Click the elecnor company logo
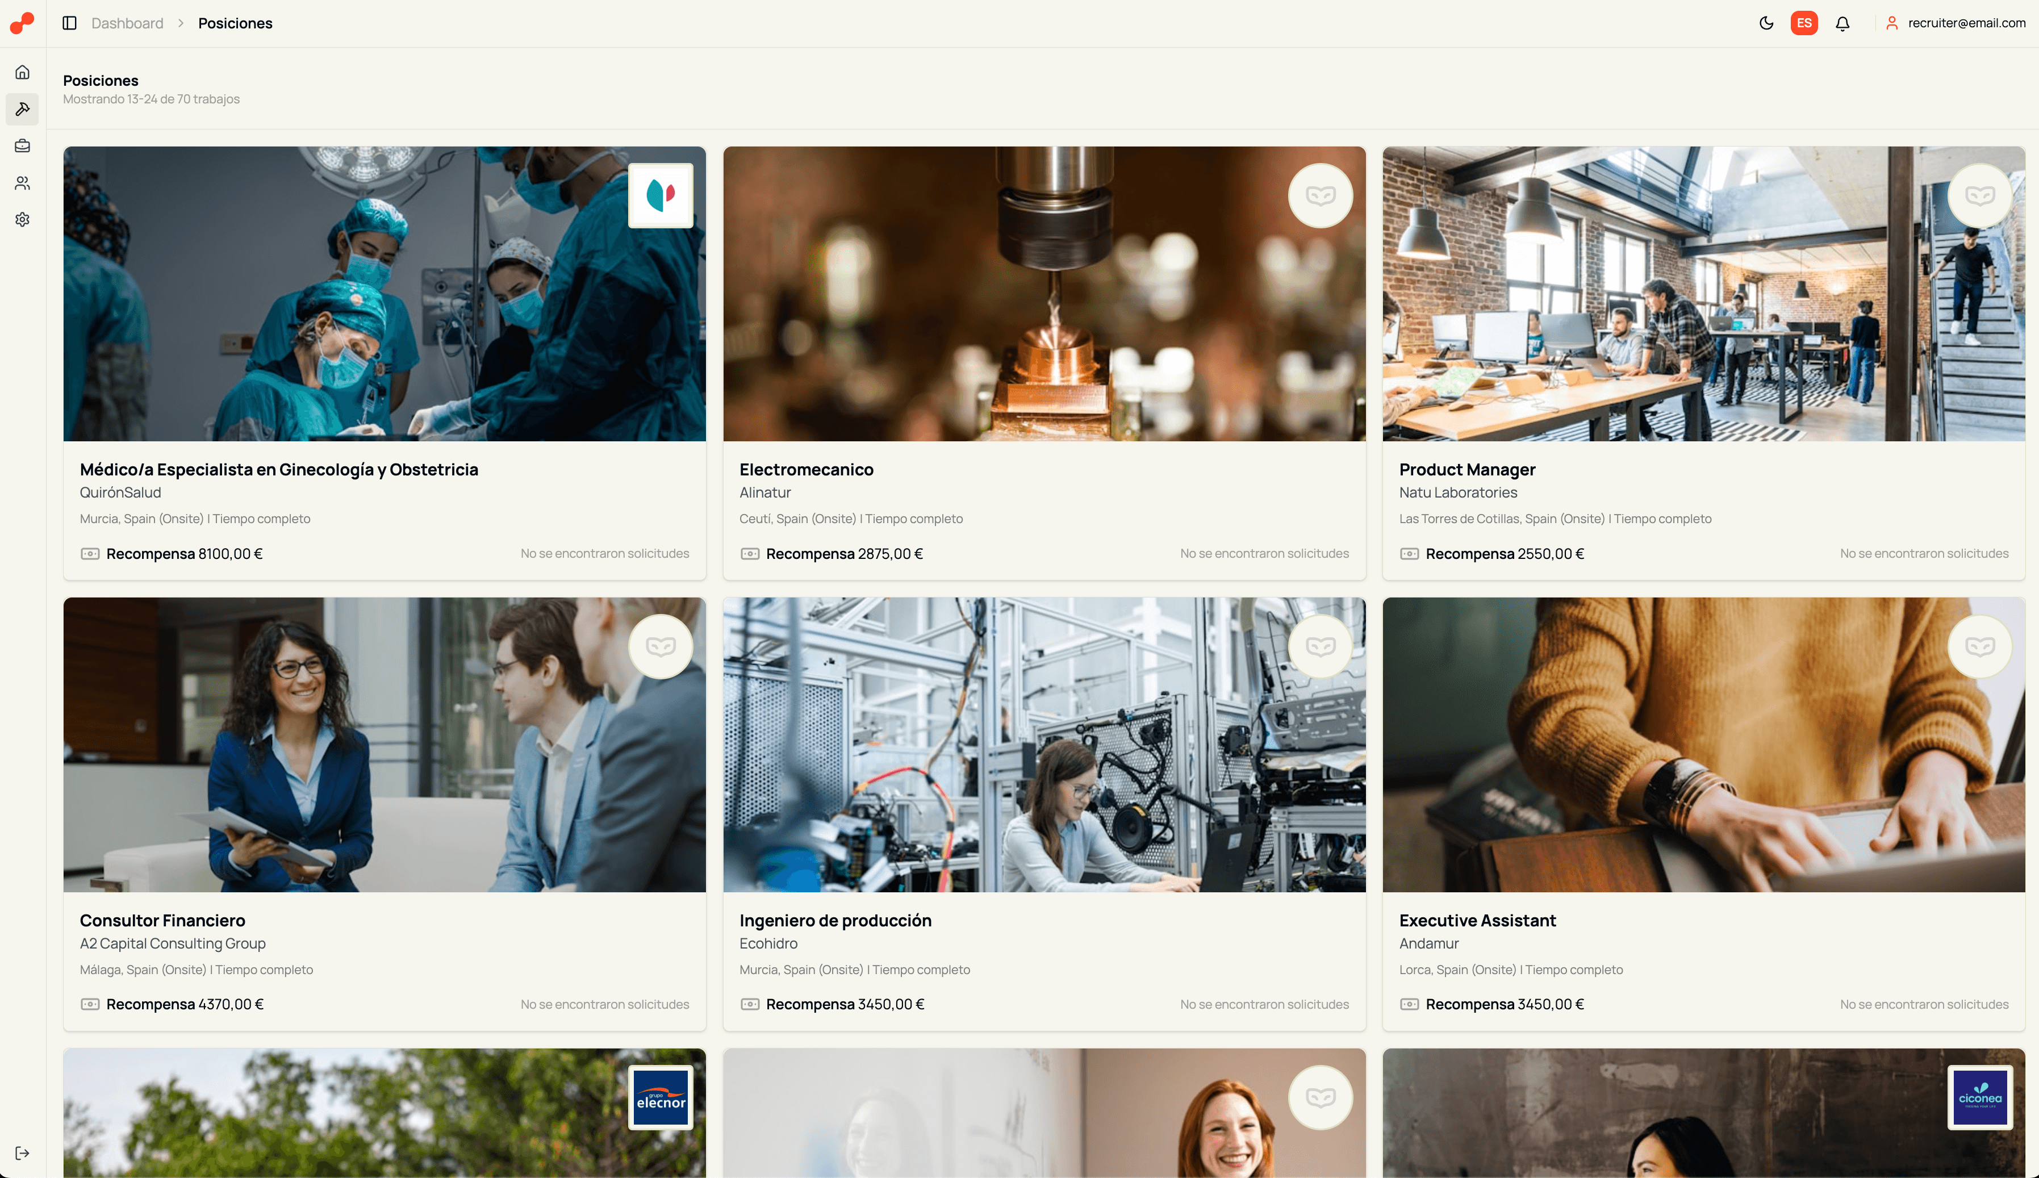This screenshot has height=1178, width=2039. tap(660, 1098)
